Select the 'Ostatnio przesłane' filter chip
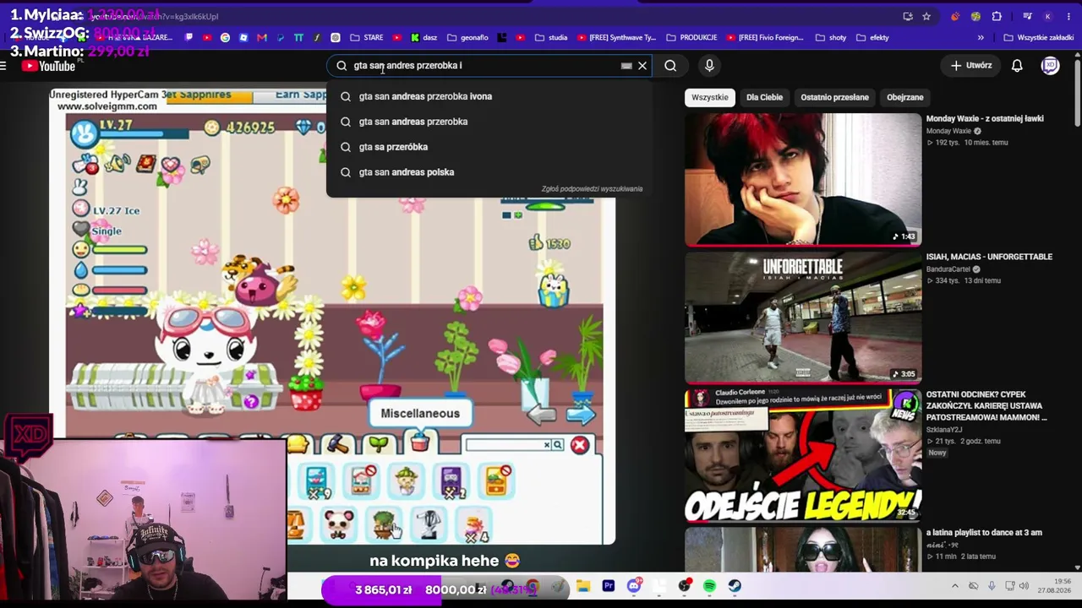The image size is (1082, 608). [834, 97]
